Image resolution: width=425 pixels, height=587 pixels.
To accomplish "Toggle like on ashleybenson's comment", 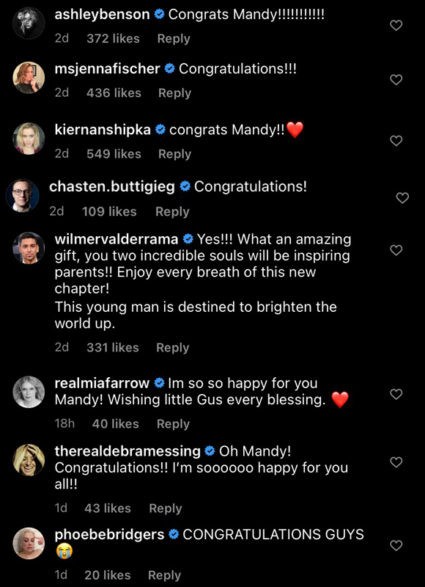I will (396, 24).
